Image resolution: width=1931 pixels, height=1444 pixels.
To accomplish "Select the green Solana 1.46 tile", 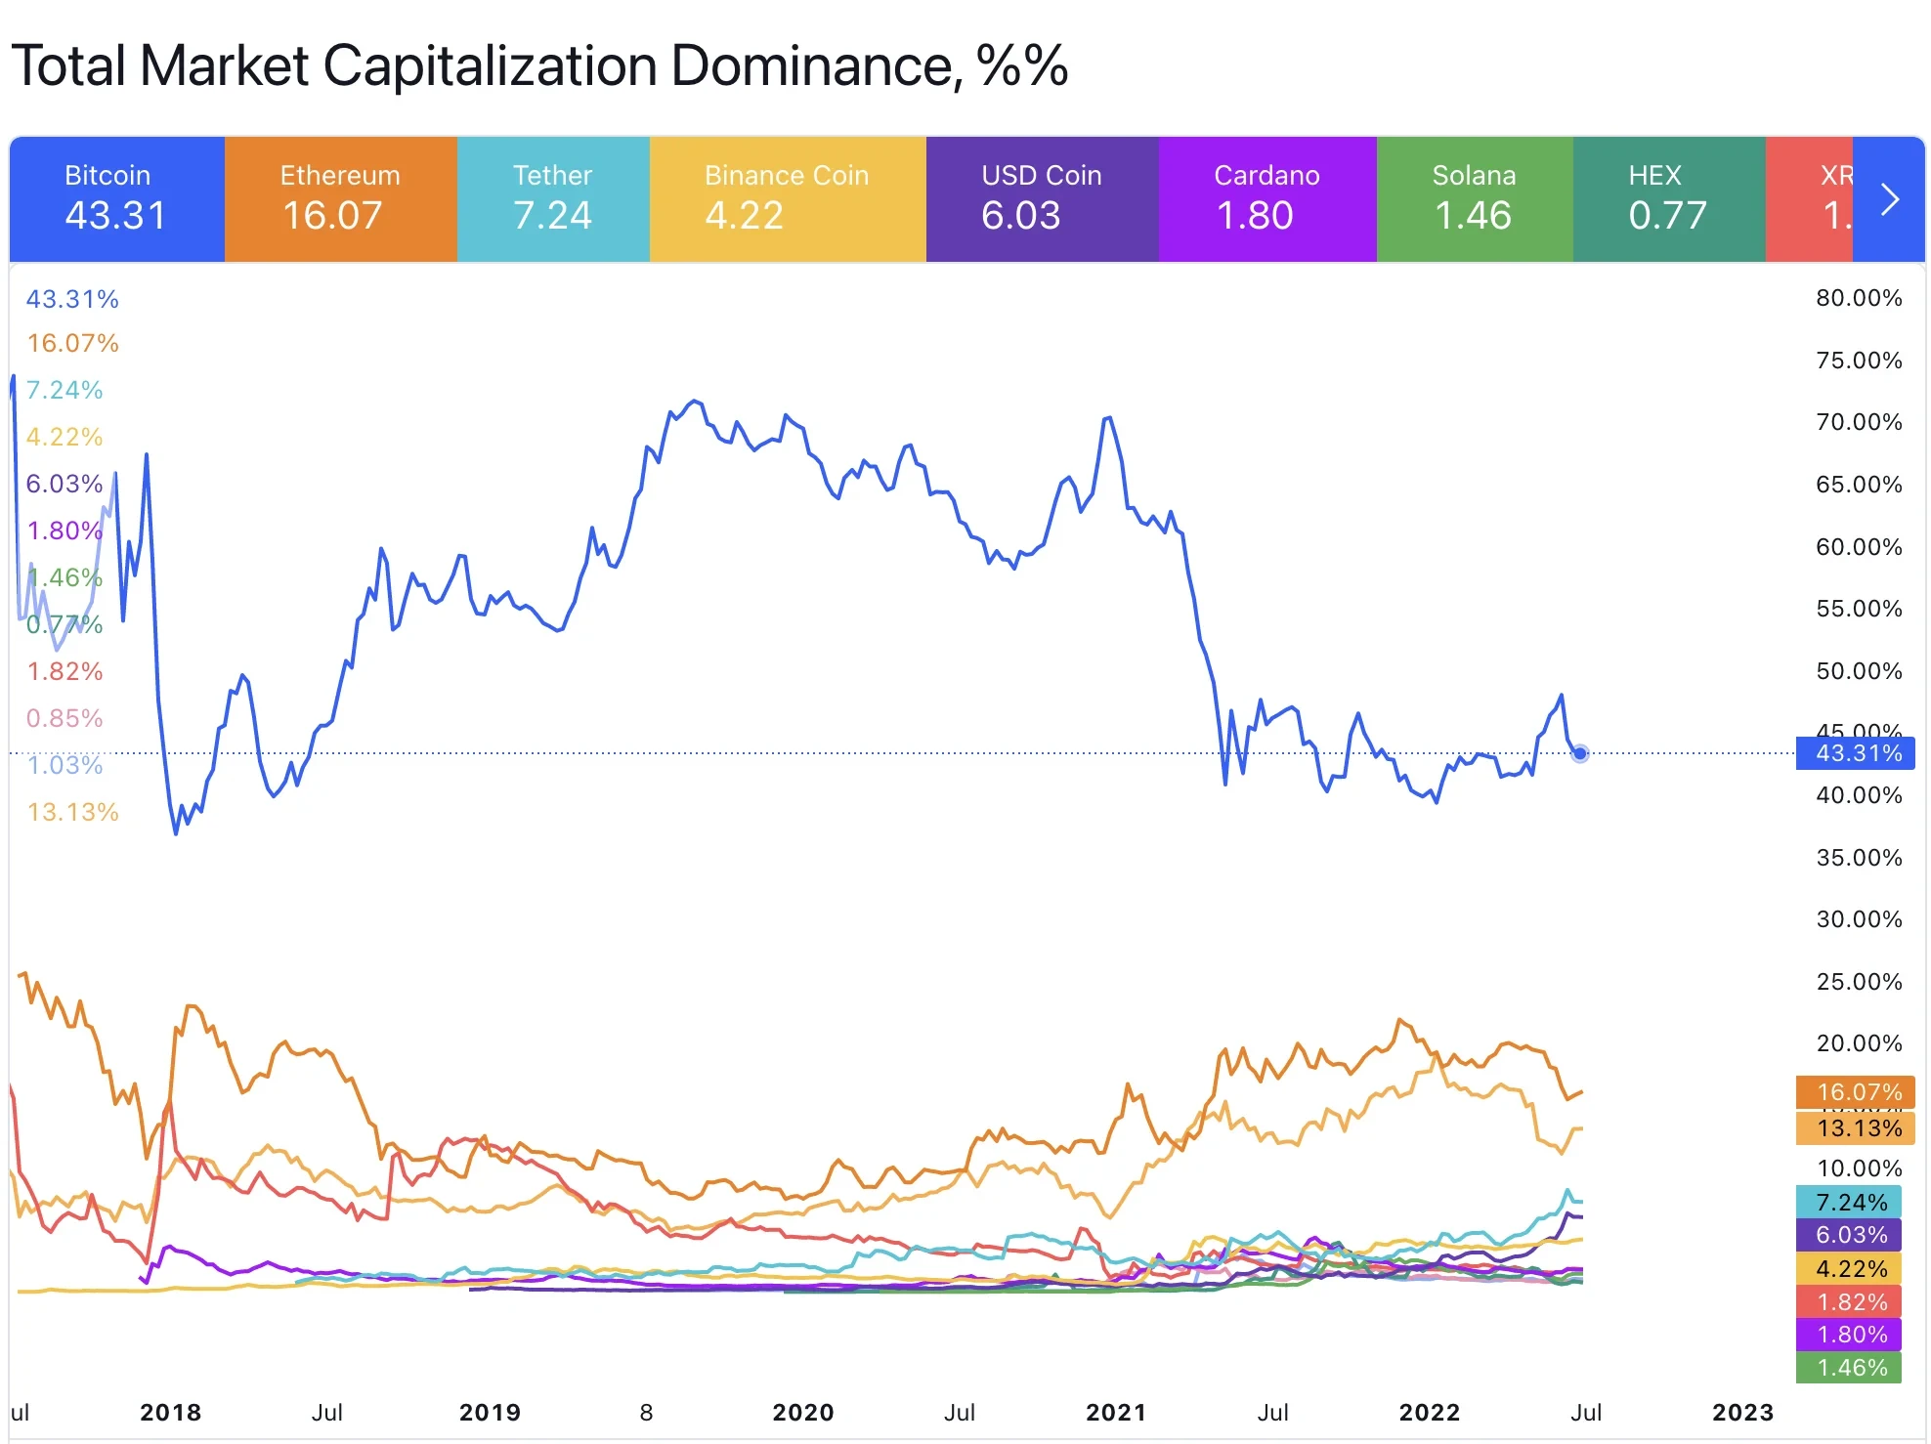I will click(1474, 199).
